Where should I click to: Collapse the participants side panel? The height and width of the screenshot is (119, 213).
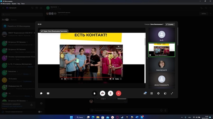click(x=147, y=58)
